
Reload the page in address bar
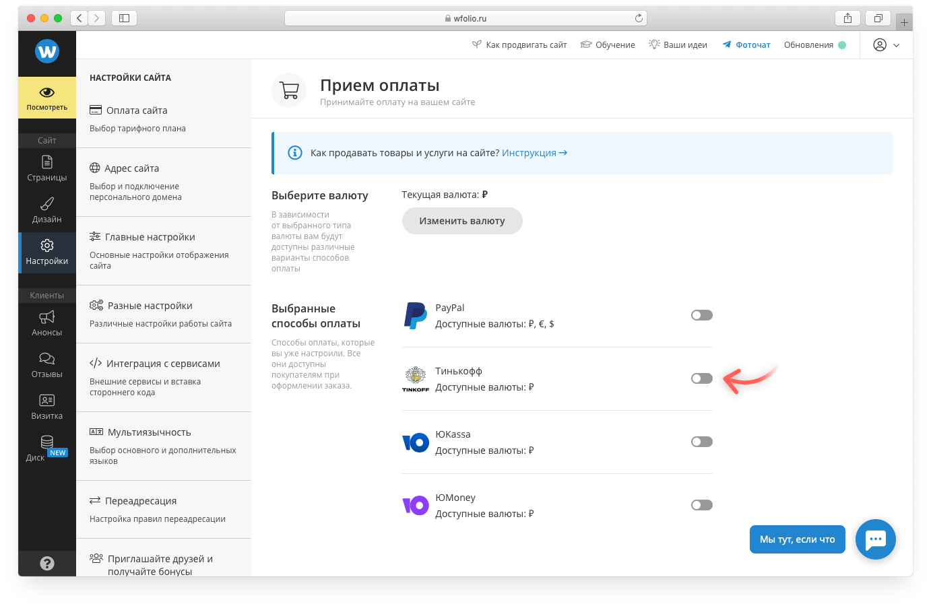point(639,18)
